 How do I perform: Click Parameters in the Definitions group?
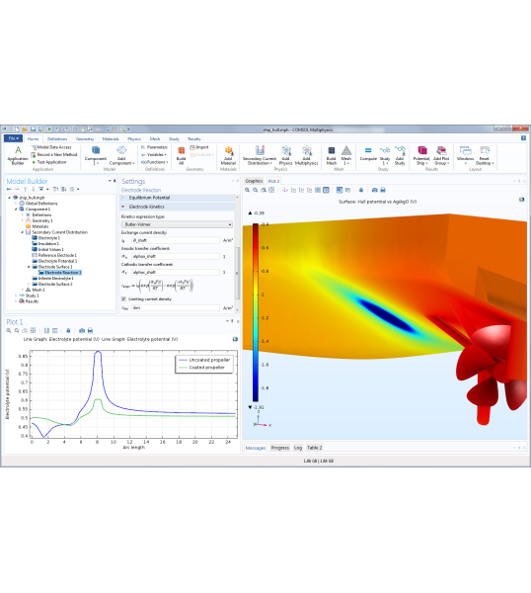pyautogui.click(x=154, y=147)
